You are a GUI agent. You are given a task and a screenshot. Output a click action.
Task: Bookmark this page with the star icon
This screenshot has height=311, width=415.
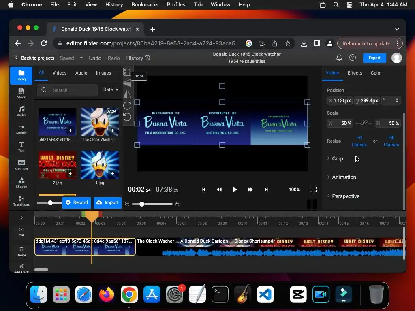click(x=288, y=43)
